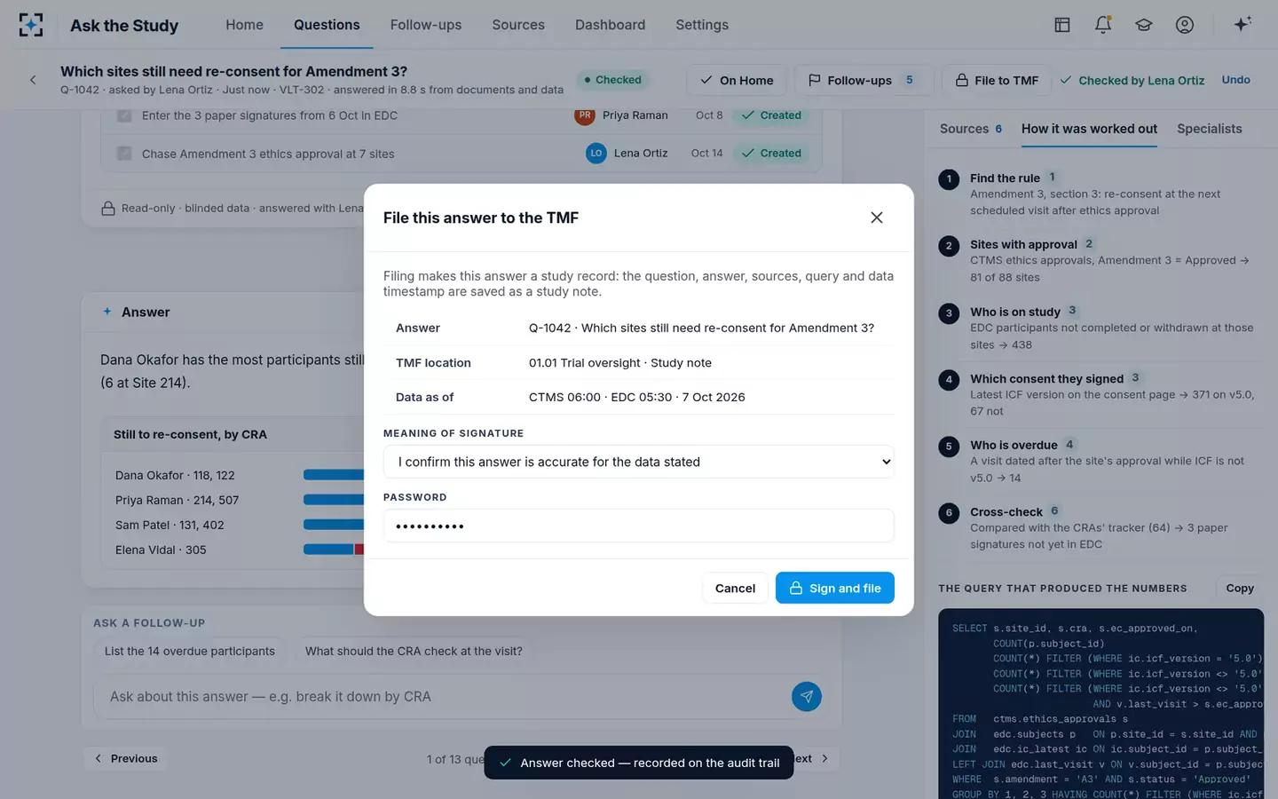1278x799 pixels.
Task: Switch to the Specialists panel tab
Action: [1209, 129]
